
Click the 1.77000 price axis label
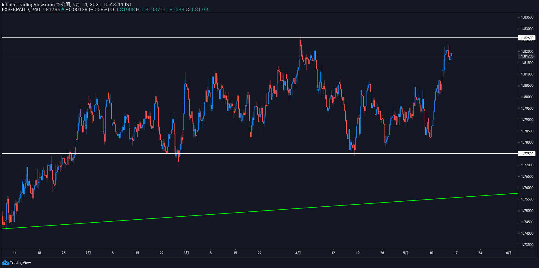527,165
